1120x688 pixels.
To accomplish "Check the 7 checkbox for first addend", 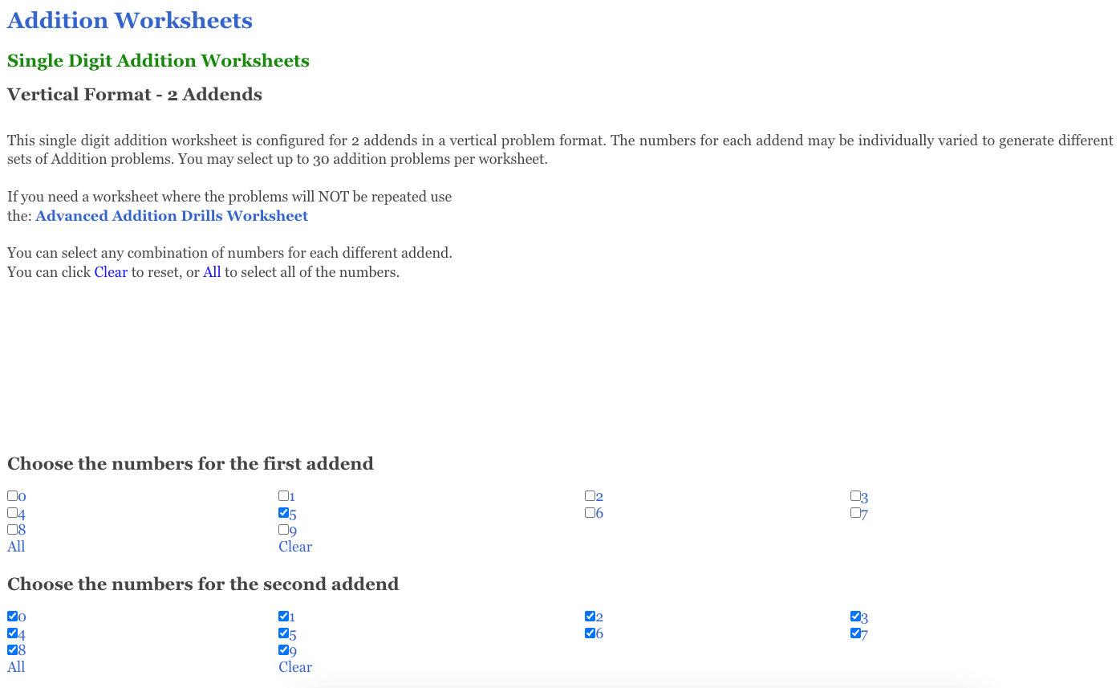I will click(854, 512).
